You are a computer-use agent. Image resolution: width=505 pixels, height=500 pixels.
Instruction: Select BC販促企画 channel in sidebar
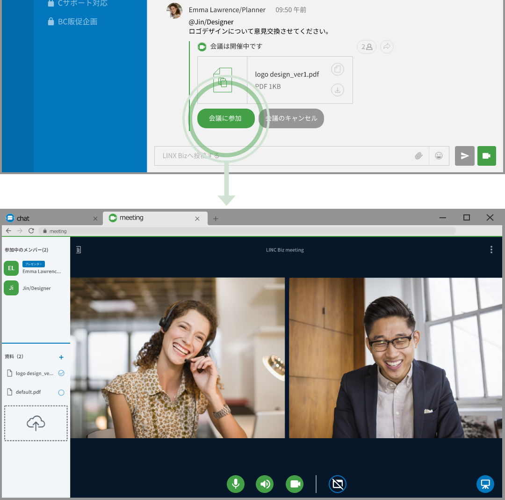pos(77,22)
